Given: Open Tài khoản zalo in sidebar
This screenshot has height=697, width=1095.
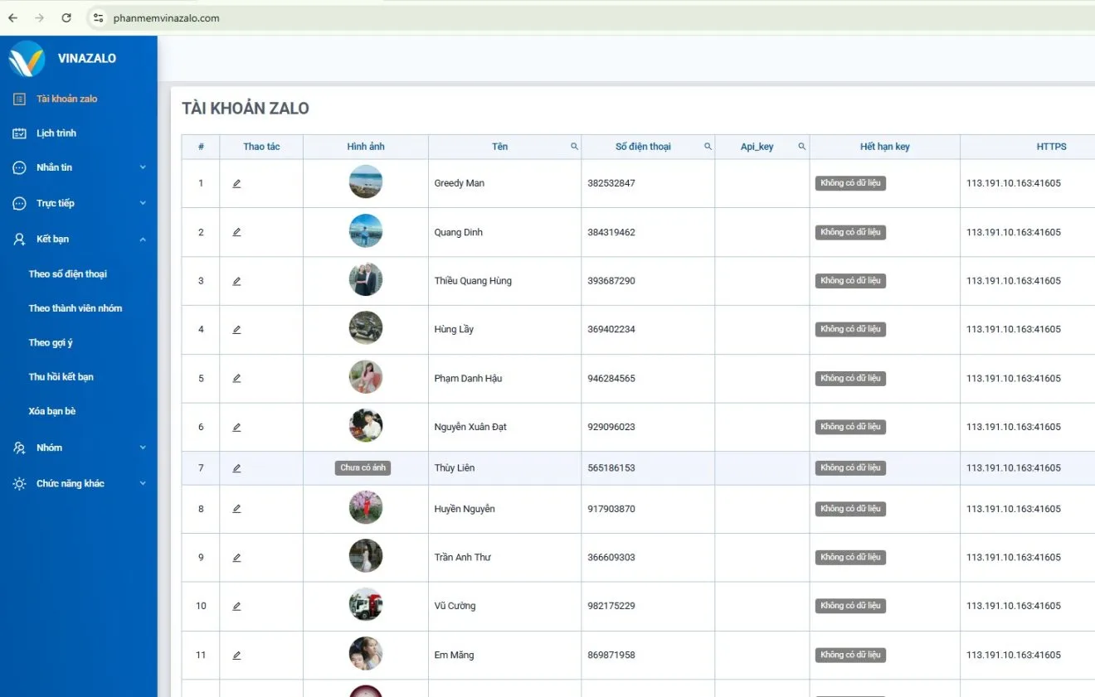Looking at the screenshot, I should tap(66, 99).
